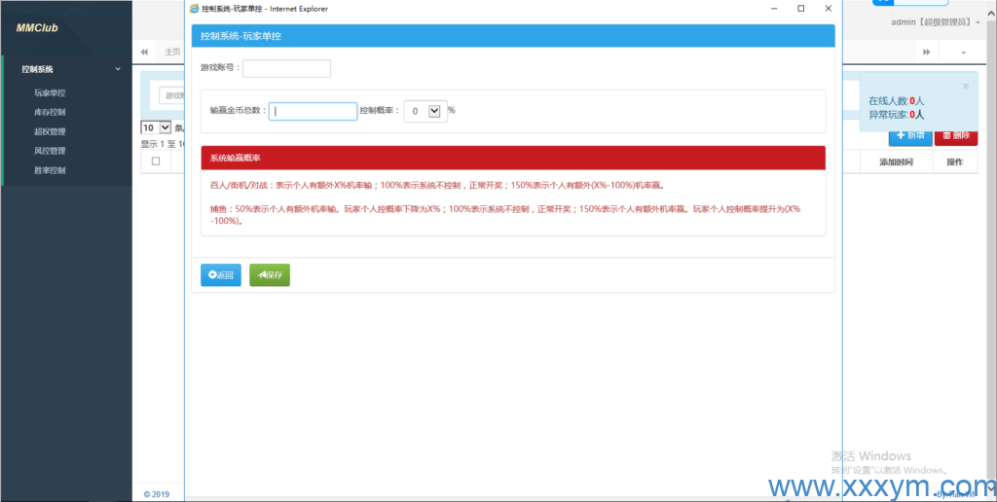Click the 游戏账号 input field

click(x=286, y=68)
